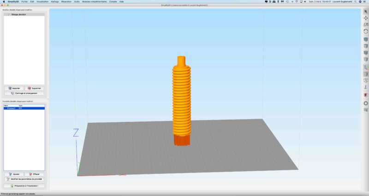Click the gear settings icon in right toolbar
The width and height of the screenshot is (369, 196).
pos(366,103)
